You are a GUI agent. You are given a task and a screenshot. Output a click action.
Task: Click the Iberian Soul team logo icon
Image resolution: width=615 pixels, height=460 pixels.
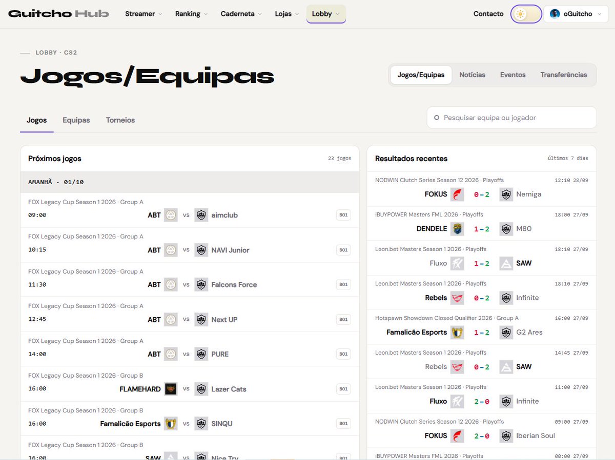tap(506, 436)
